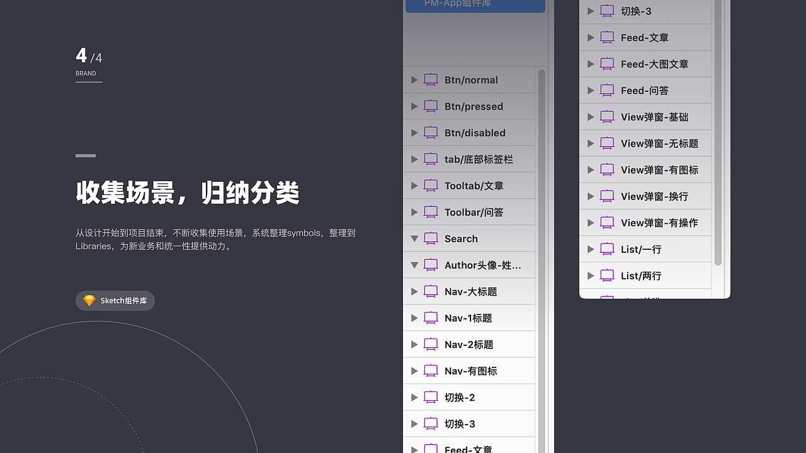Image resolution: width=806 pixels, height=453 pixels.
Task: Click the artboard icon beside View弹窗-有操作
Action: click(607, 223)
